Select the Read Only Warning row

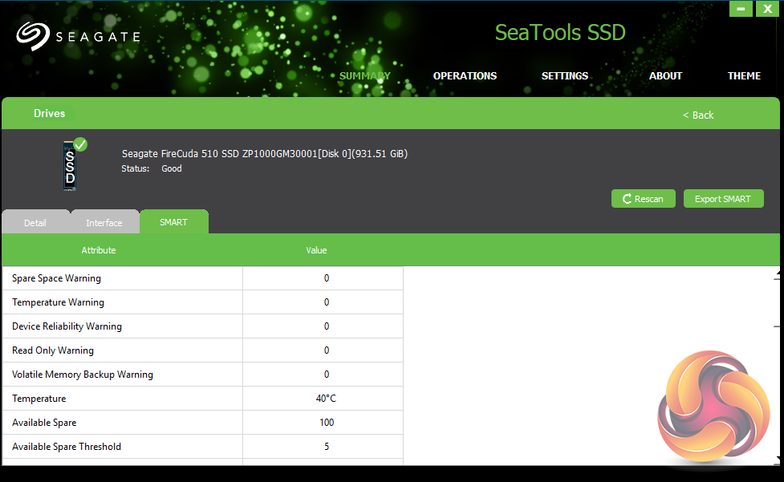(202, 350)
